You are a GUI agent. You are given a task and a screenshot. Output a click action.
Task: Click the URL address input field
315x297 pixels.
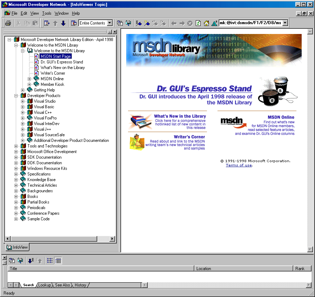click(x=250, y=23)
